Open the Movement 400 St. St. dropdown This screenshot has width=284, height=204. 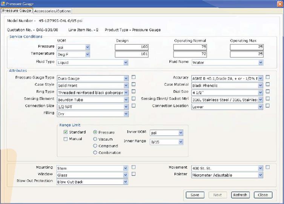(227, 168)
